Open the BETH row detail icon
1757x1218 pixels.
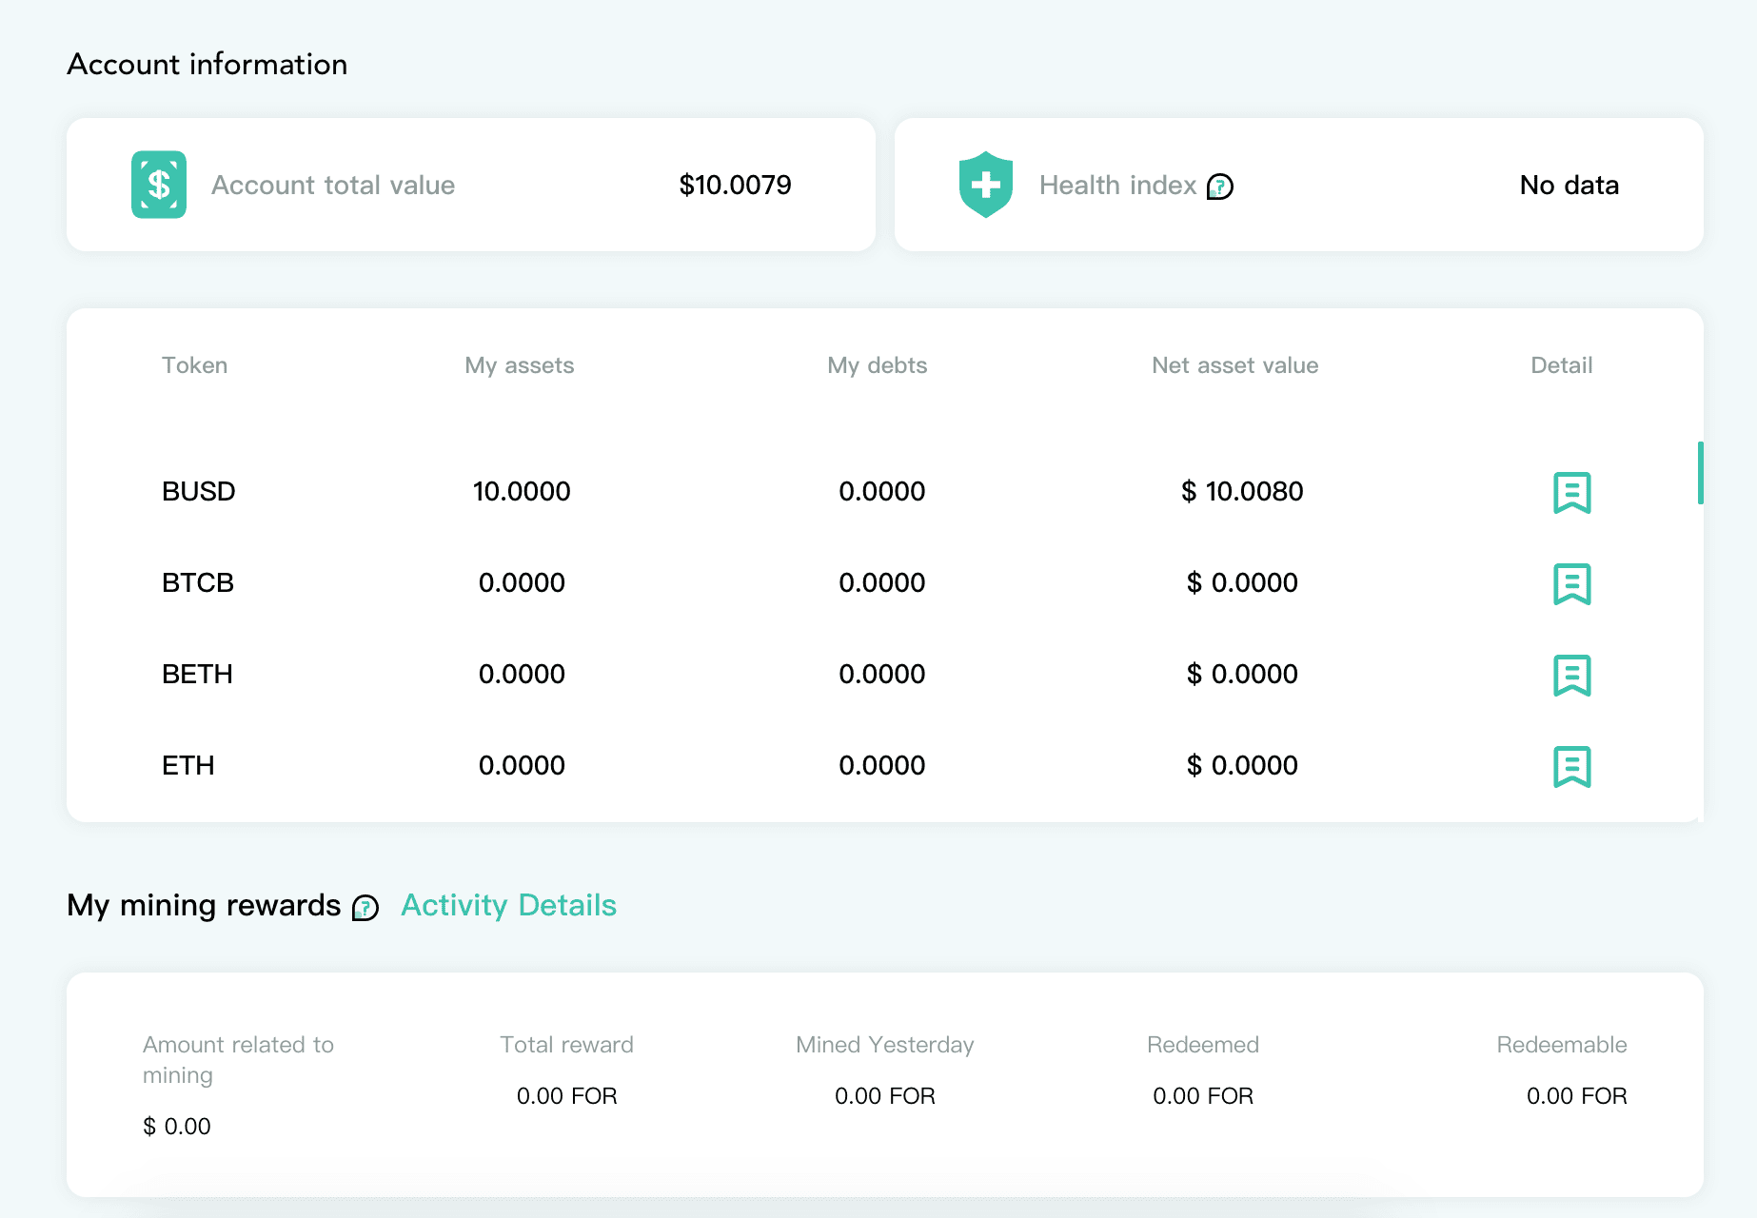(x=1571, y=675)
